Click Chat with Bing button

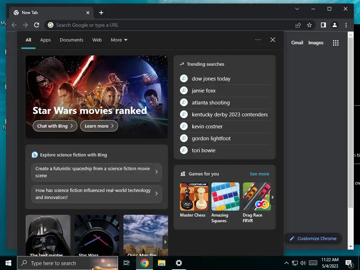55,126
